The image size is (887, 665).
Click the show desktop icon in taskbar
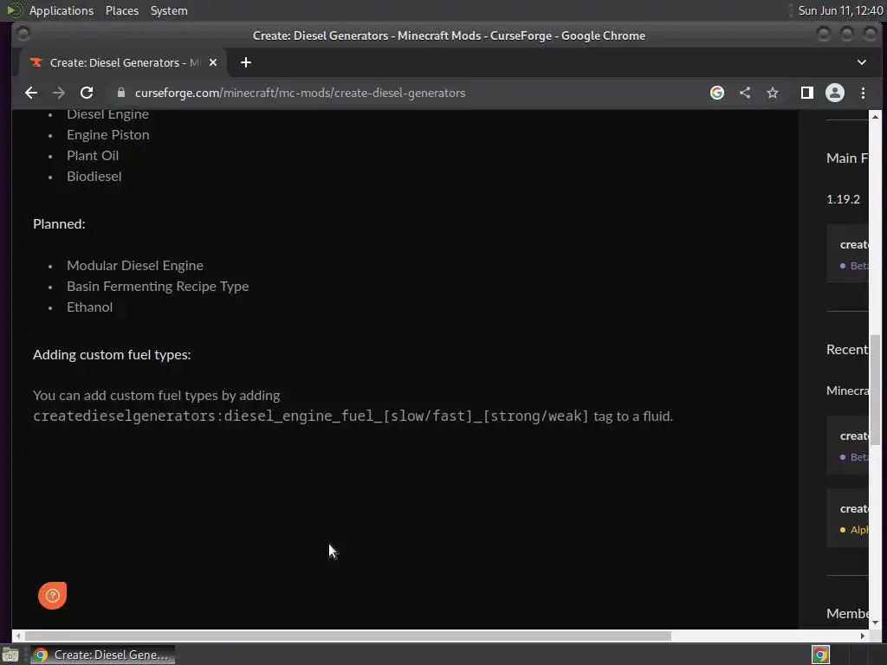point(10,655)
